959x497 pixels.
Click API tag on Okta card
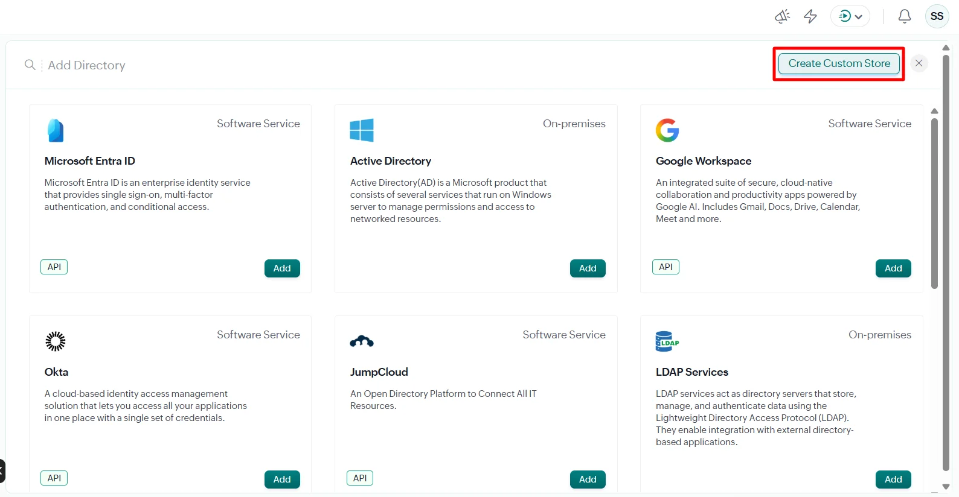pyautogui.click(x=54, y=478)
